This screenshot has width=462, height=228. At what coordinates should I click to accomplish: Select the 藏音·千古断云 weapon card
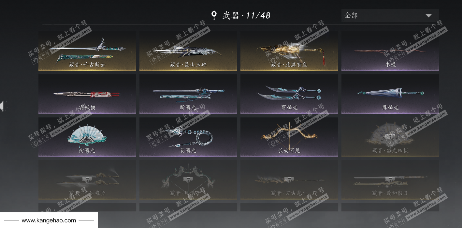(87, 51)
